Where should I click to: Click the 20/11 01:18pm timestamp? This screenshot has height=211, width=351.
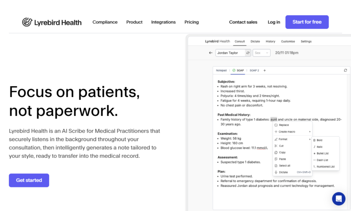point(287,53)
